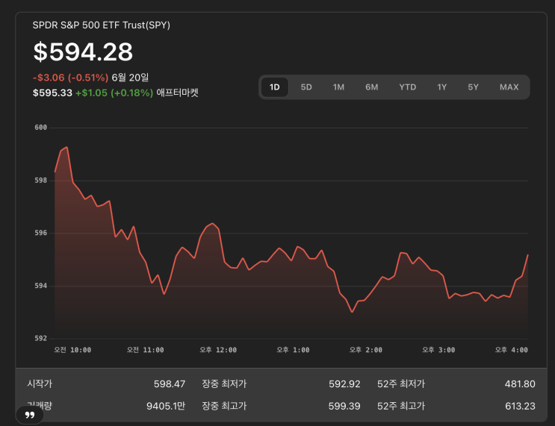
Task: Click the chart line's end at 오후 4:00
Action: click(528, 254)
